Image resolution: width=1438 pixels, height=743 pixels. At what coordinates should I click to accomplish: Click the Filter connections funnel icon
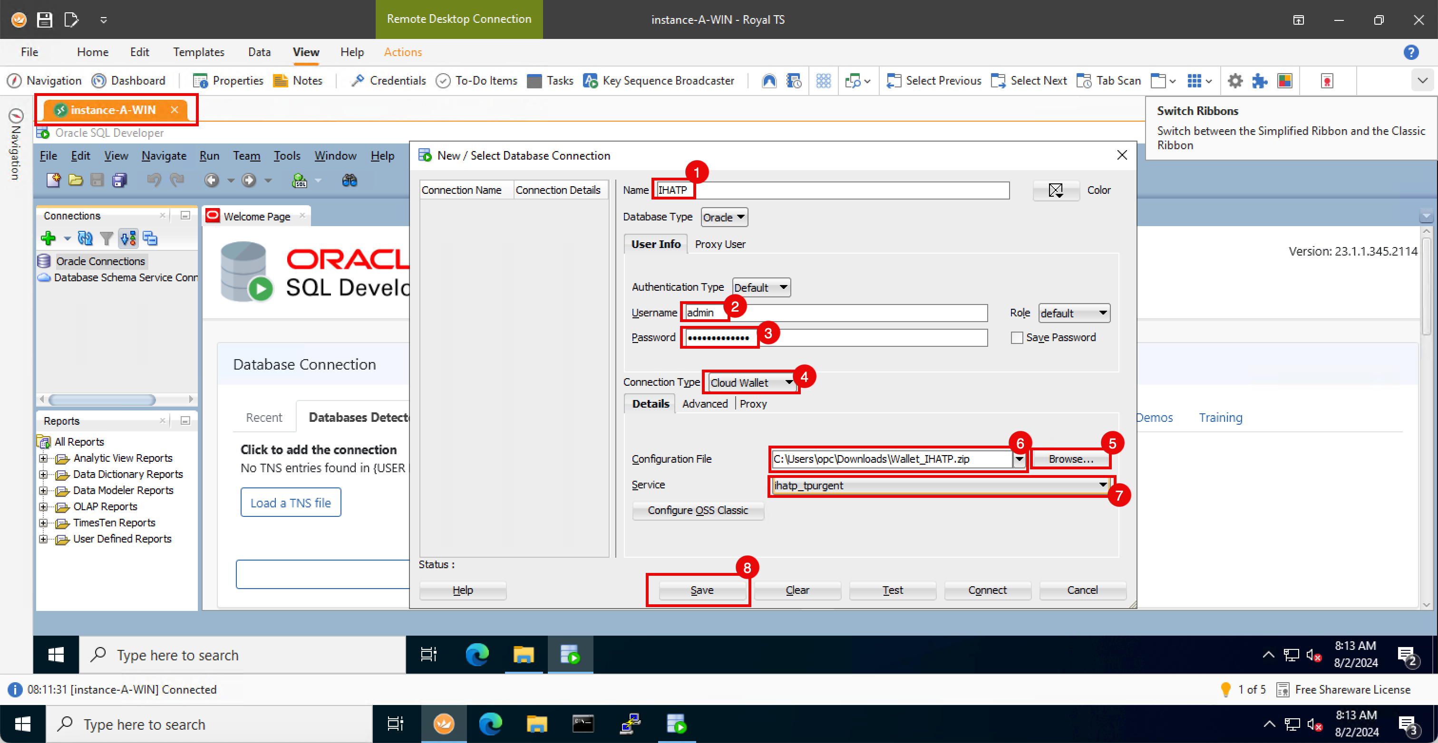(x=106, y=239)
